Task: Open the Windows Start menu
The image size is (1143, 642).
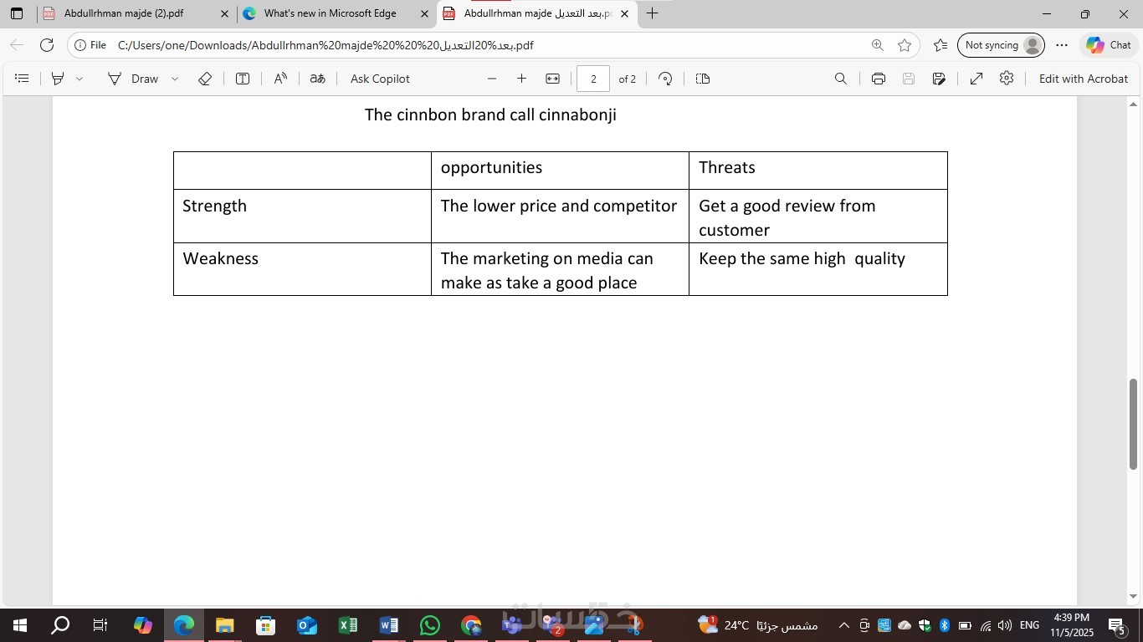Action: [19, 625]
